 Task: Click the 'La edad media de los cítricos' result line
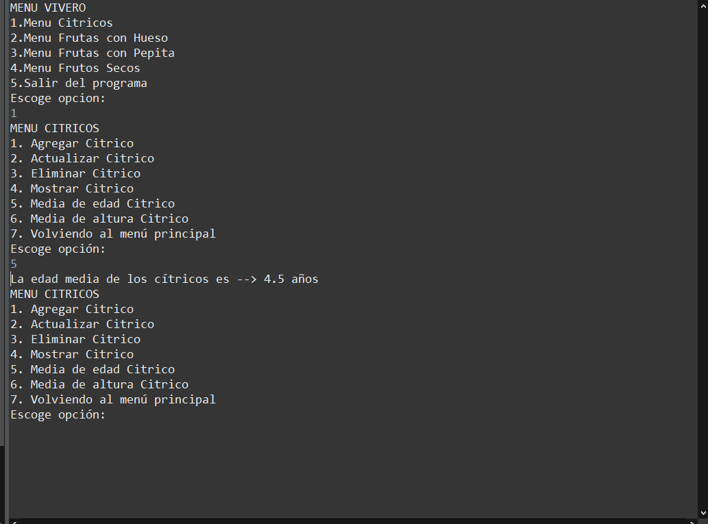point(120,279)
